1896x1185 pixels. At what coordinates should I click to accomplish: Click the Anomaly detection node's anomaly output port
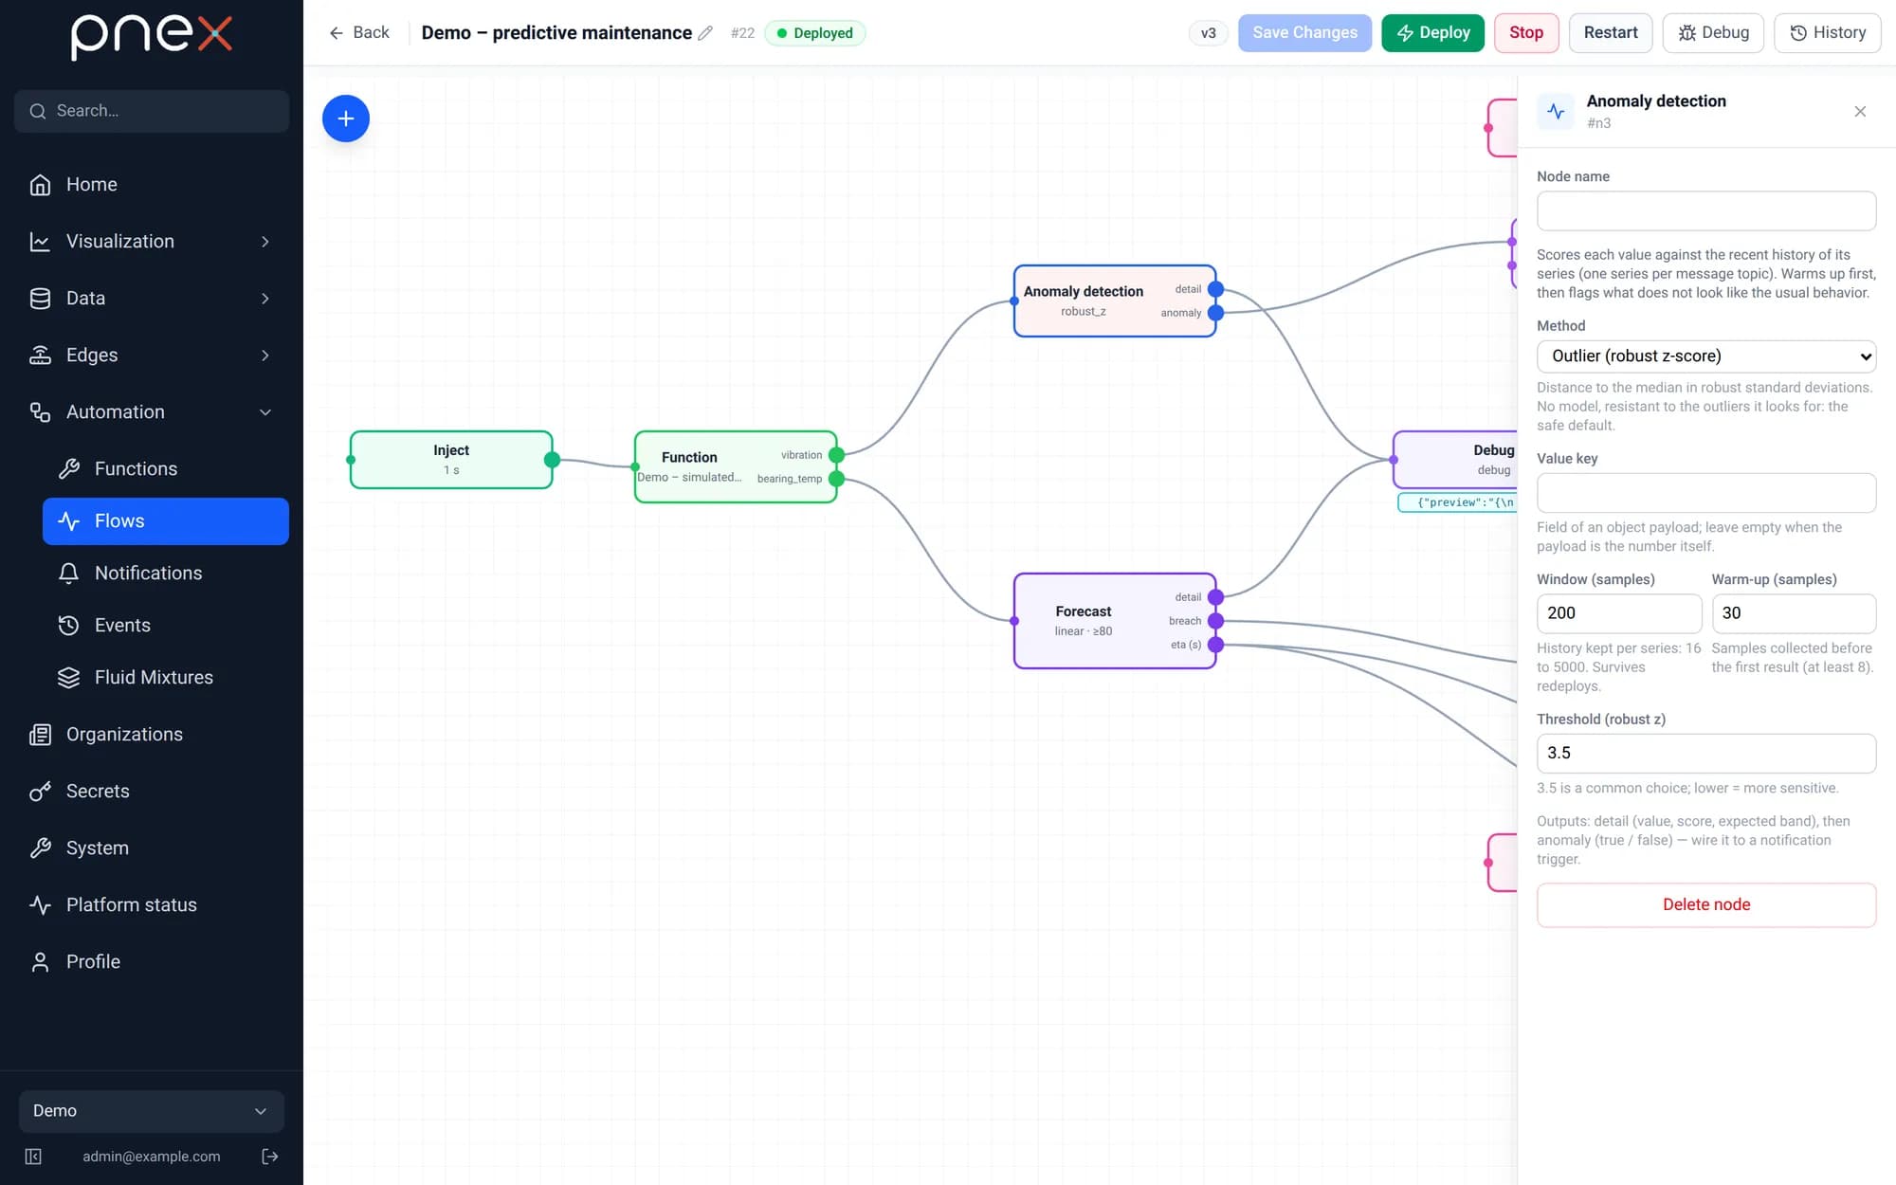1215,313
